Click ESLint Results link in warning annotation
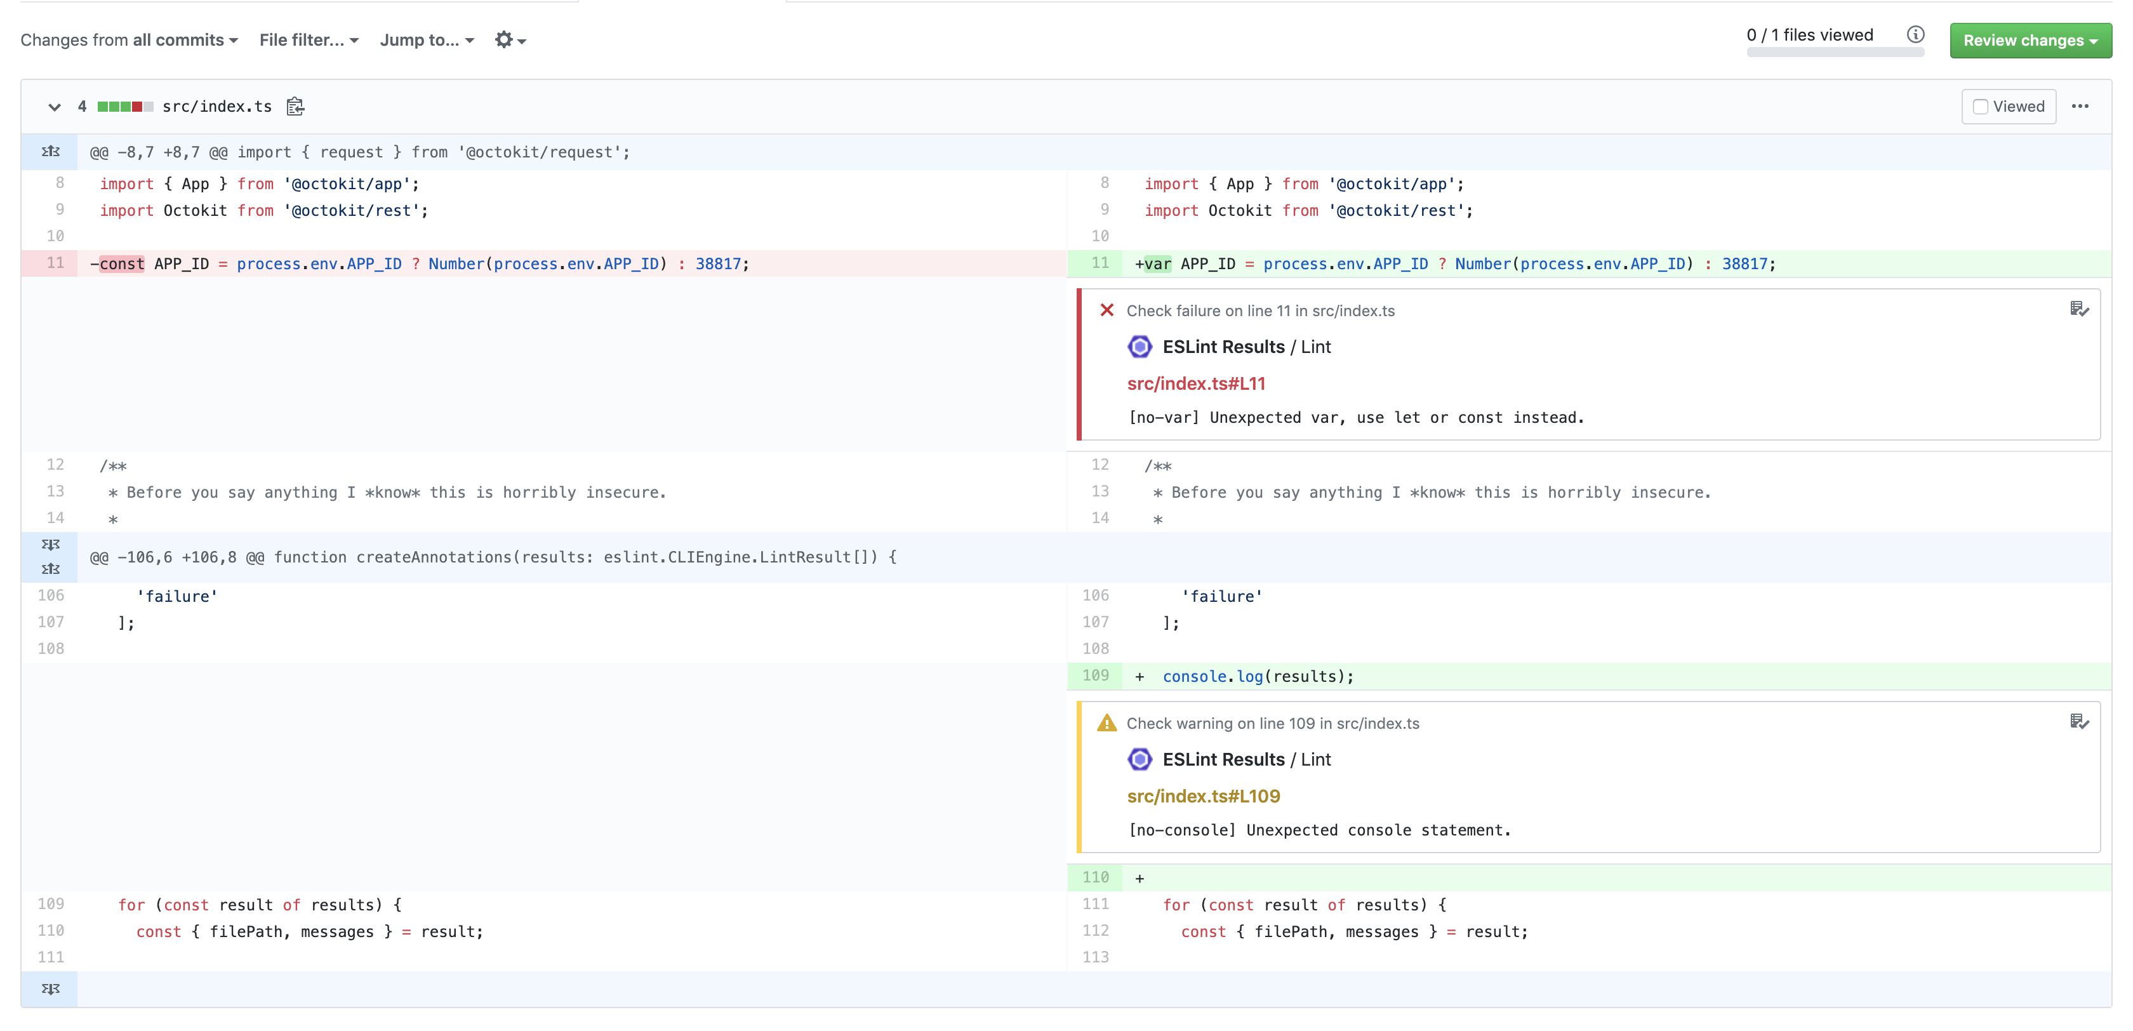 click(1223, 759)
